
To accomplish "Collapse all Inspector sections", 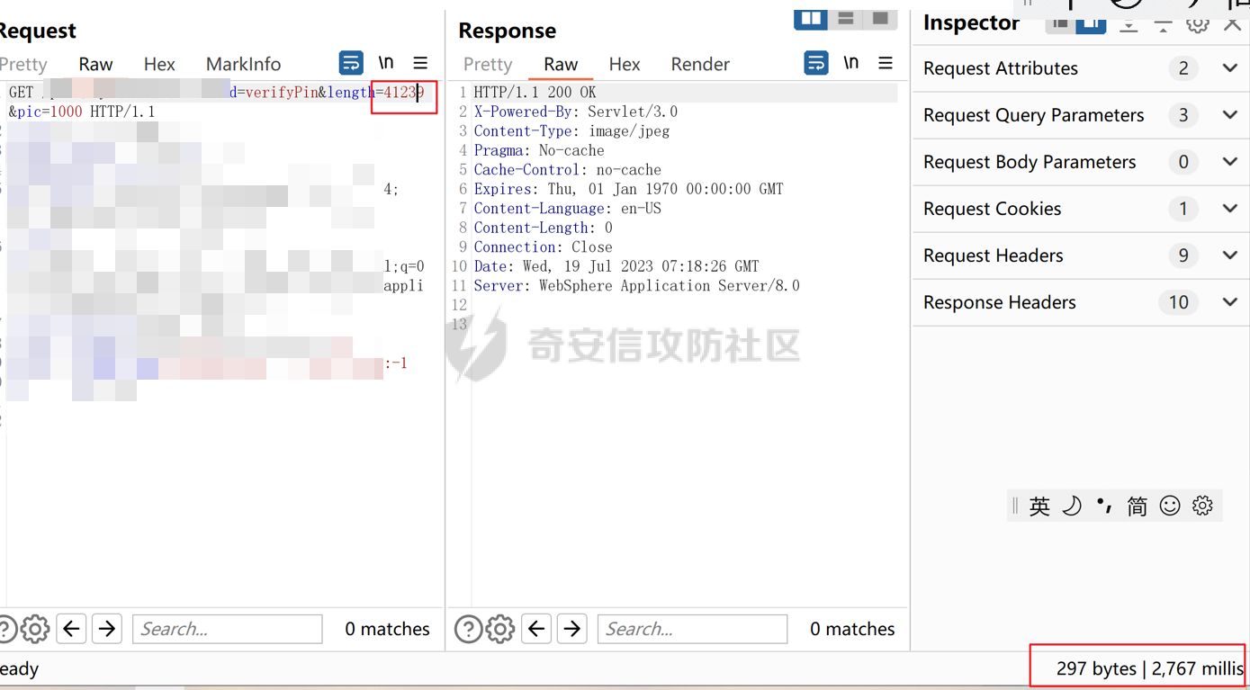I will pyautogui.click(x=1163, y=24).
